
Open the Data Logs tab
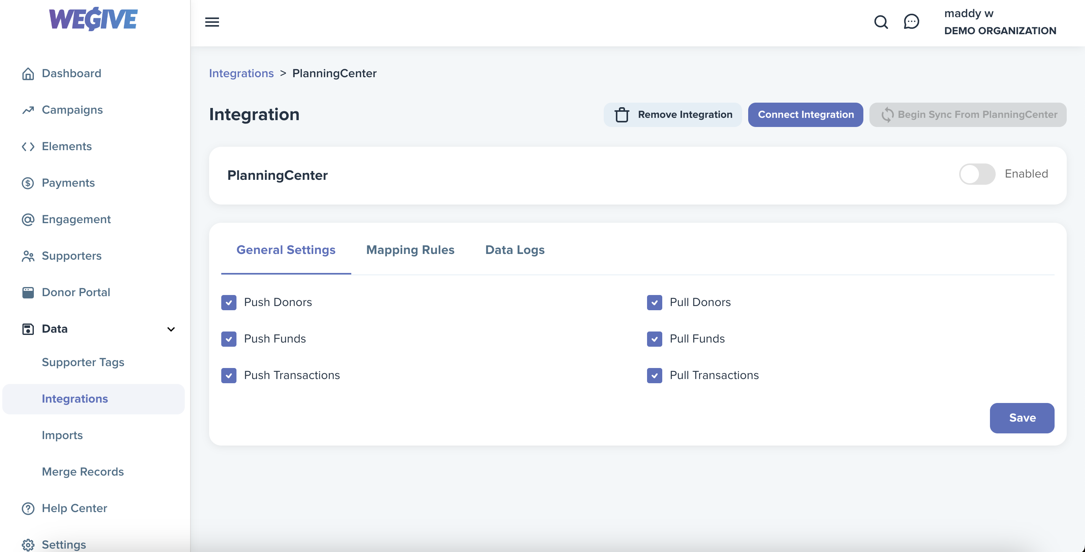pyautogui.click(x=515, y=250)
